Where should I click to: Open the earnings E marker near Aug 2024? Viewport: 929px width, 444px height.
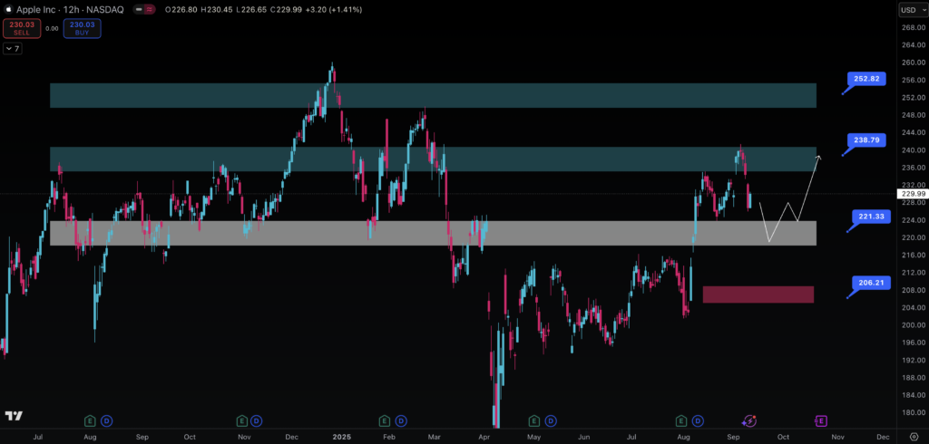[90, 421]
